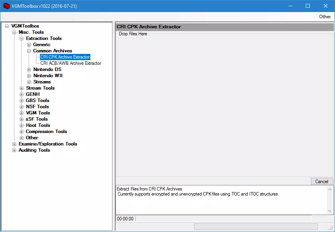Viewport: 335px width, 232px height.
Task: Expand the Examine/Exploration Tools node
Action: 14,144
